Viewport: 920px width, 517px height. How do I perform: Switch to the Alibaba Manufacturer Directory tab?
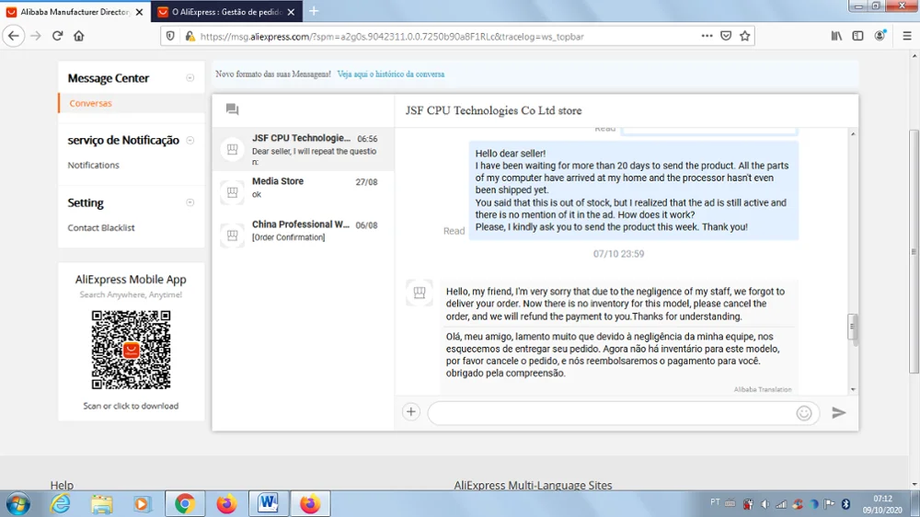75,12
